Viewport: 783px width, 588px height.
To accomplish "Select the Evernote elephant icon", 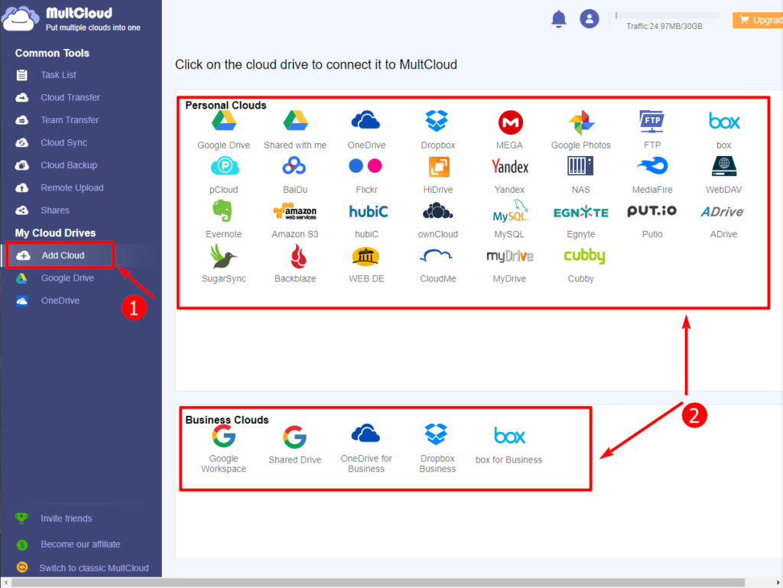I will click(224, 211).
